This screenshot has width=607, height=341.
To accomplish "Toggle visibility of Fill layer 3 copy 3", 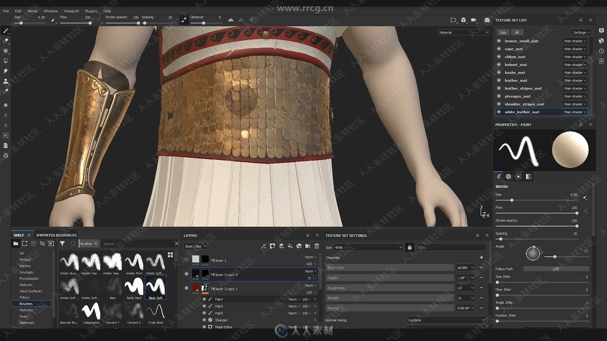I will (186, 274).
